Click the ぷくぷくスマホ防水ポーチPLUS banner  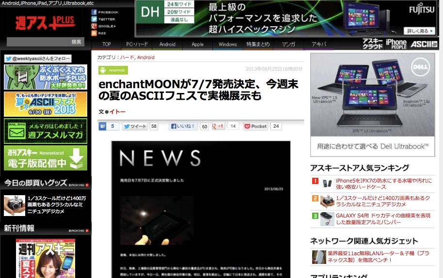point(46,77)
